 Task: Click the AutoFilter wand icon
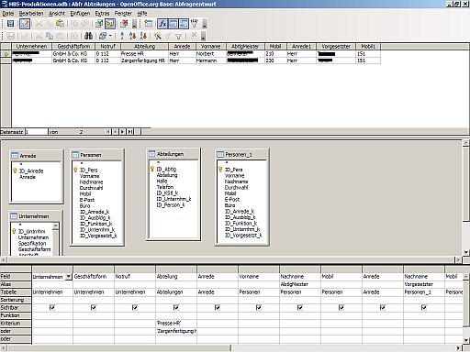point(158,36)
